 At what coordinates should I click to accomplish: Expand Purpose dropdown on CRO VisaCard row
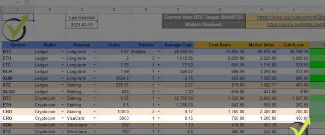[x=95, y=118]
